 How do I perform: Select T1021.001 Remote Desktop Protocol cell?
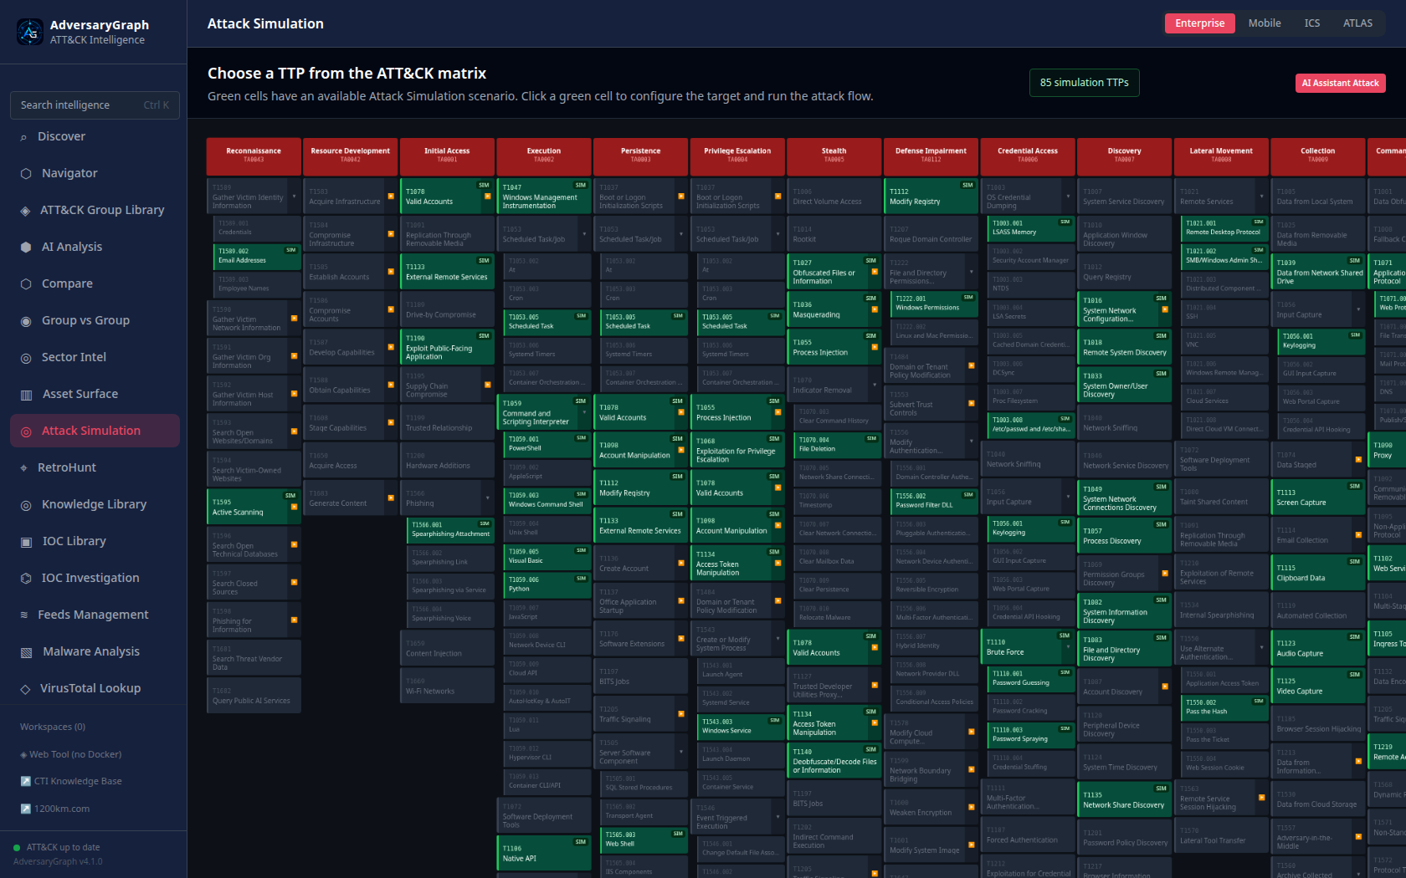tap(1224, 227)
